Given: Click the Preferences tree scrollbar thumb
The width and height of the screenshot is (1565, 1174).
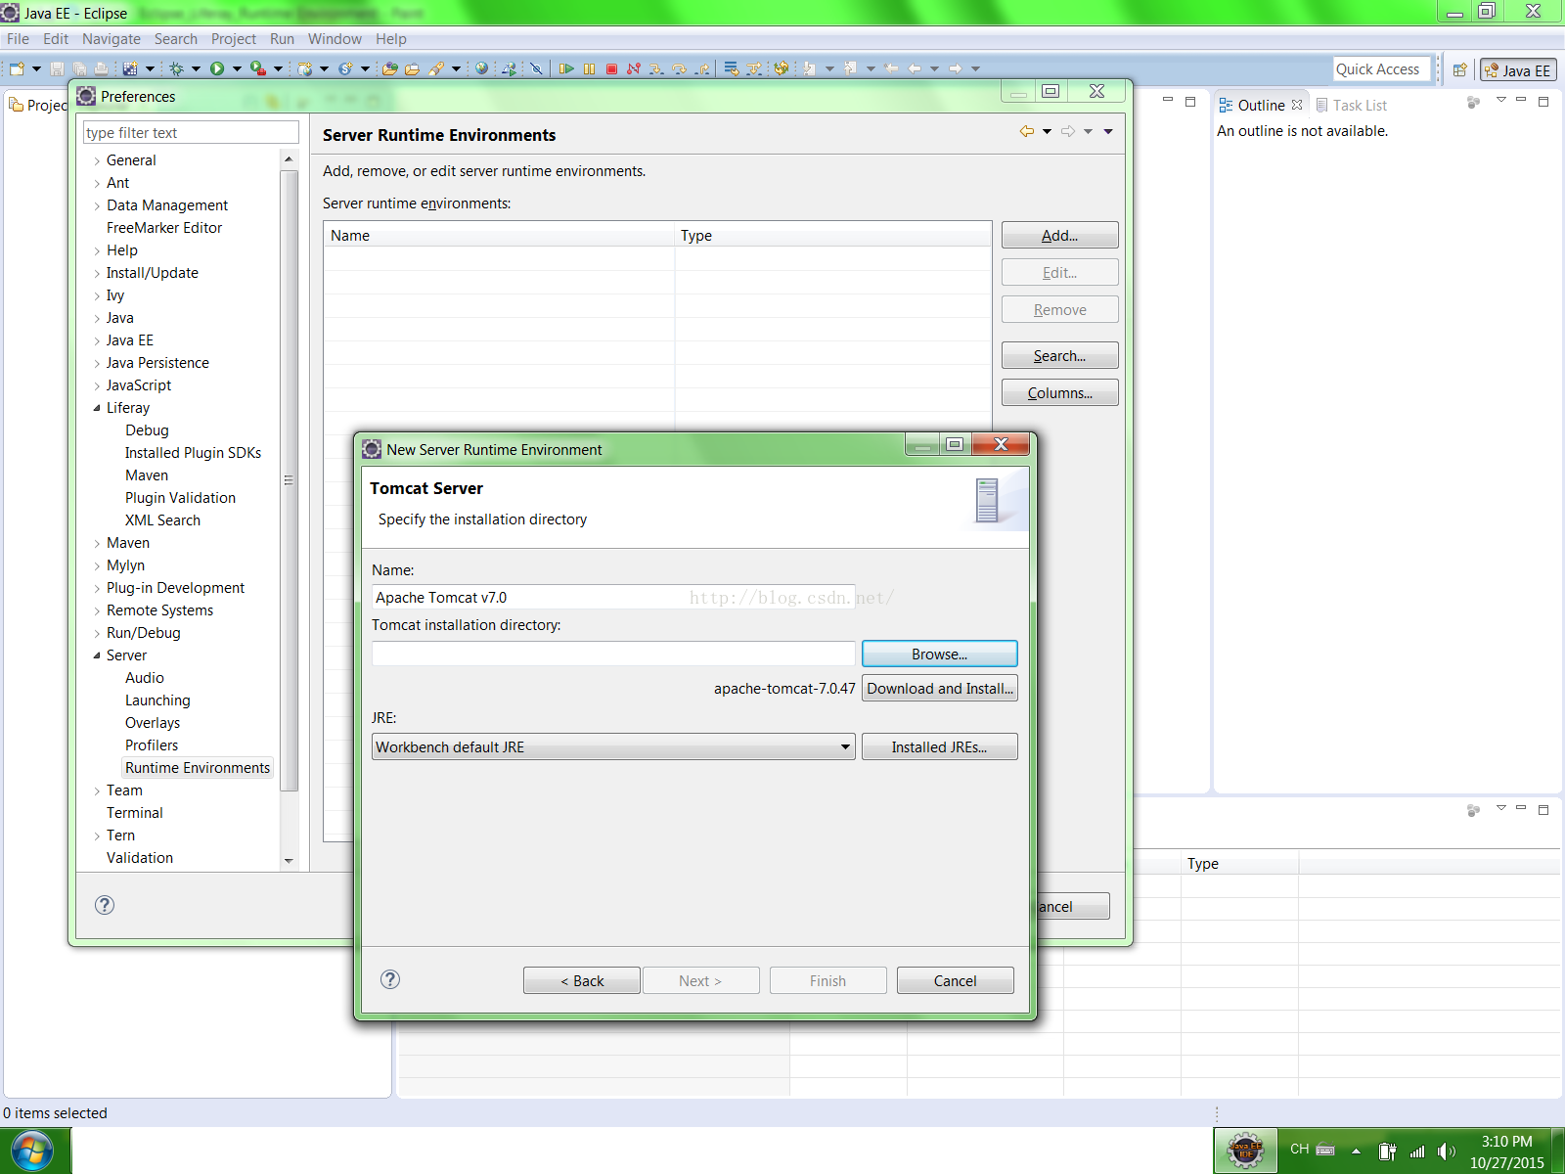Looking at the screenshot, I should click(289, 479).
